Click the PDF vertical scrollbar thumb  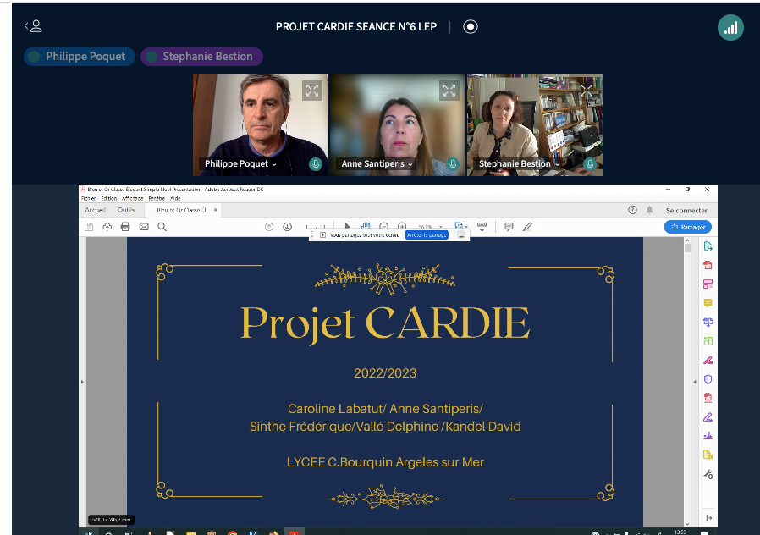click(687, 248)
